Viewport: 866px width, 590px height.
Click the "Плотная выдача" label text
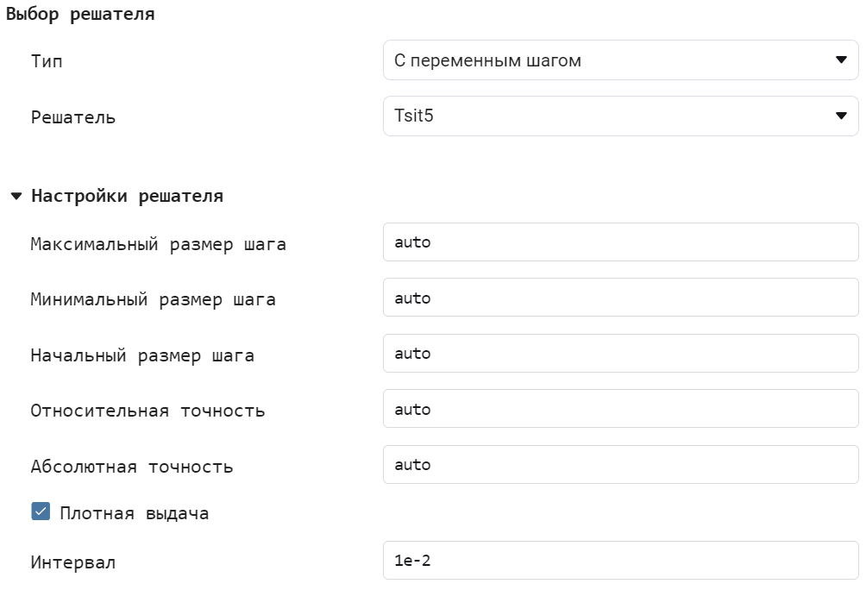(135, 513)
